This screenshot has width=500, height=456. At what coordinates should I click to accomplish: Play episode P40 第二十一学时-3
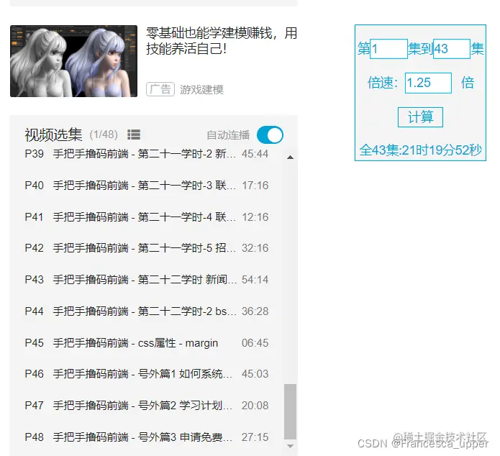point(147,186)
